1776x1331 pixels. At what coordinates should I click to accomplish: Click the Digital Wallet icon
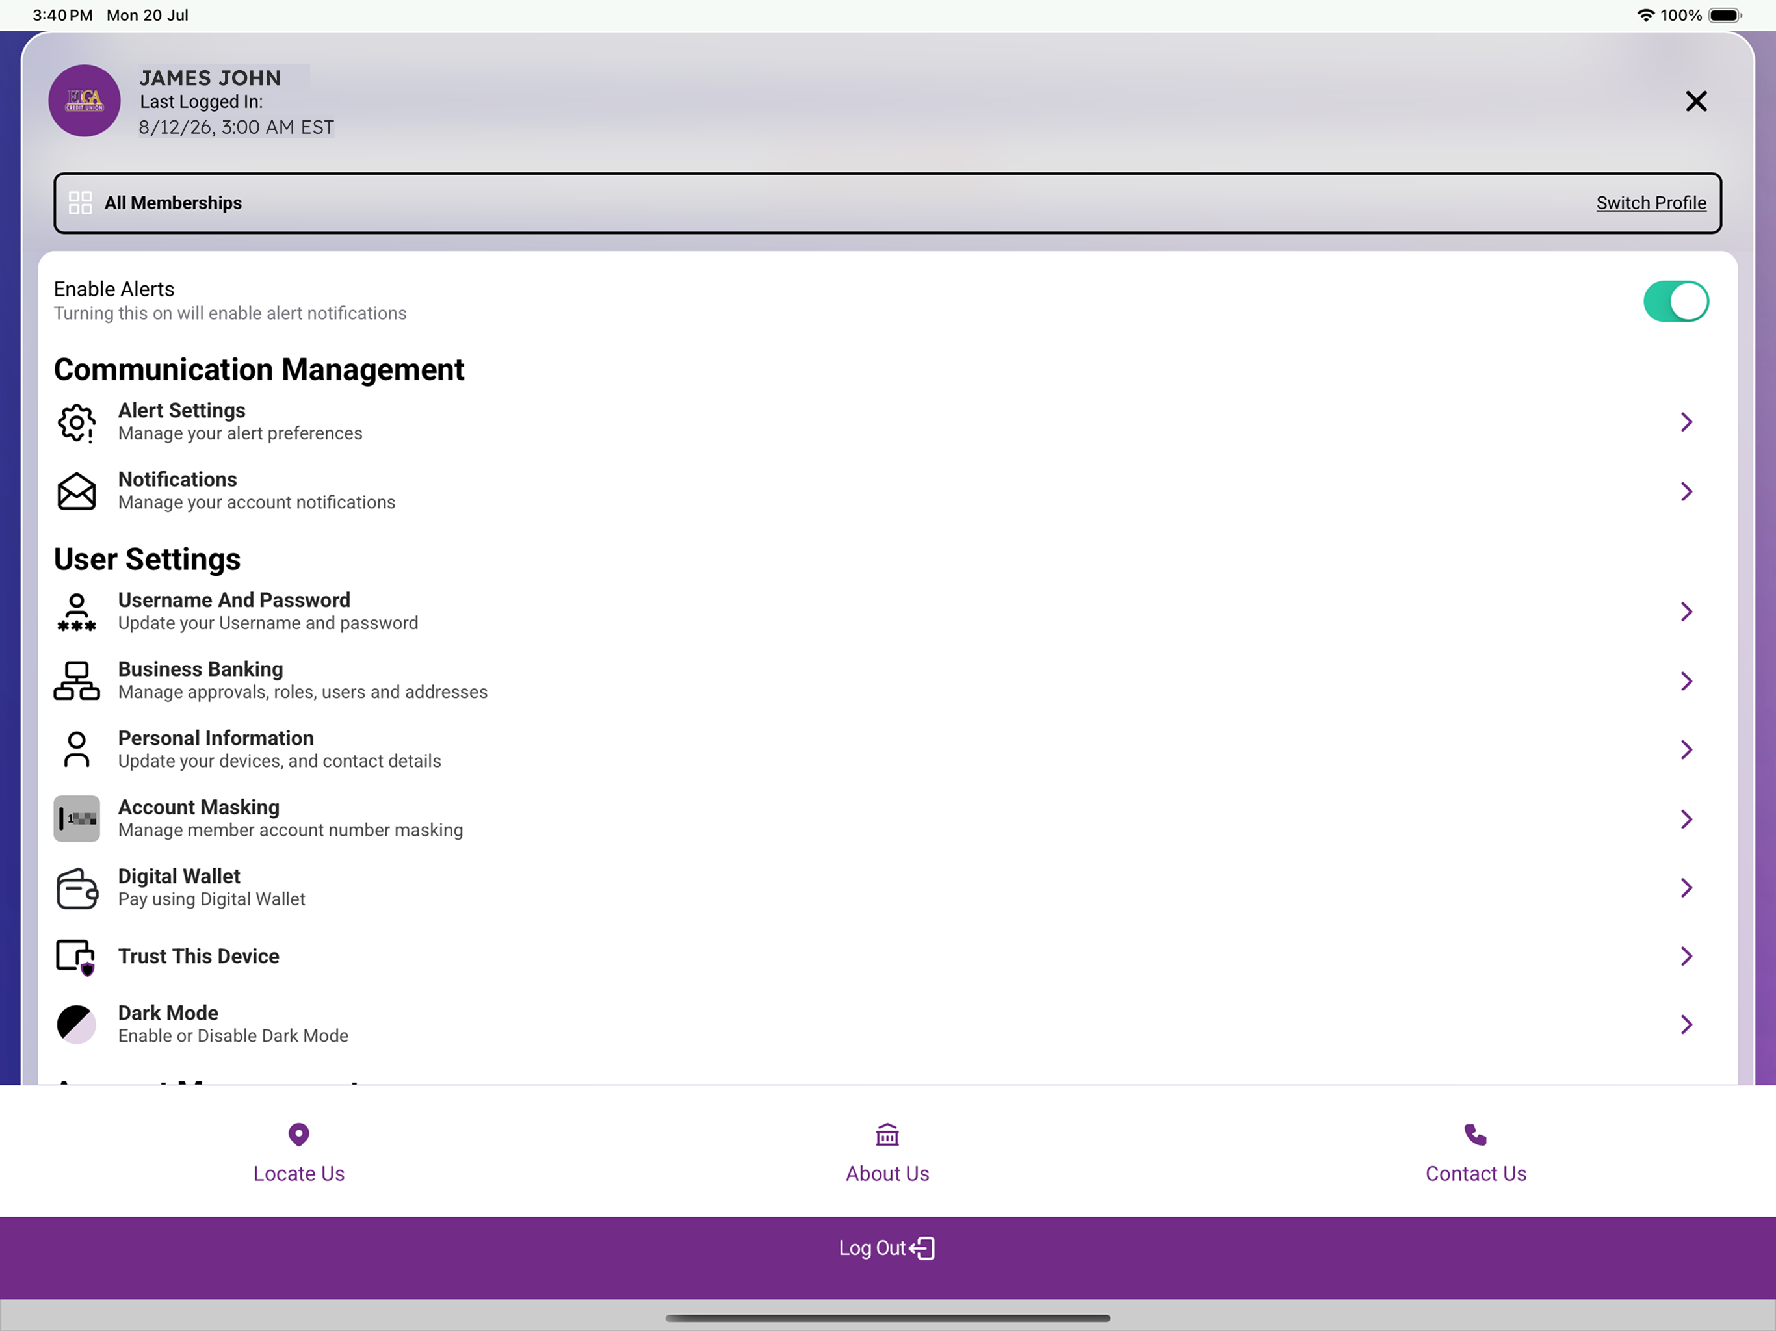[x=77, y=888]
